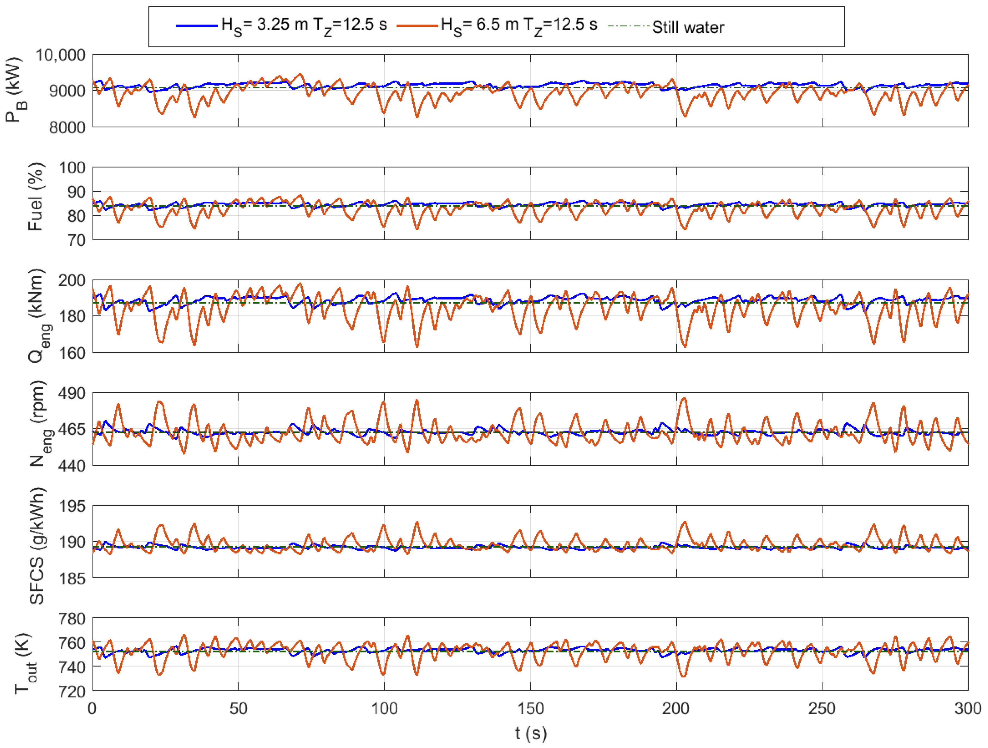Click the blue legend line sample
This screenshot has width=988, height=748.
[x=197, y=26]
